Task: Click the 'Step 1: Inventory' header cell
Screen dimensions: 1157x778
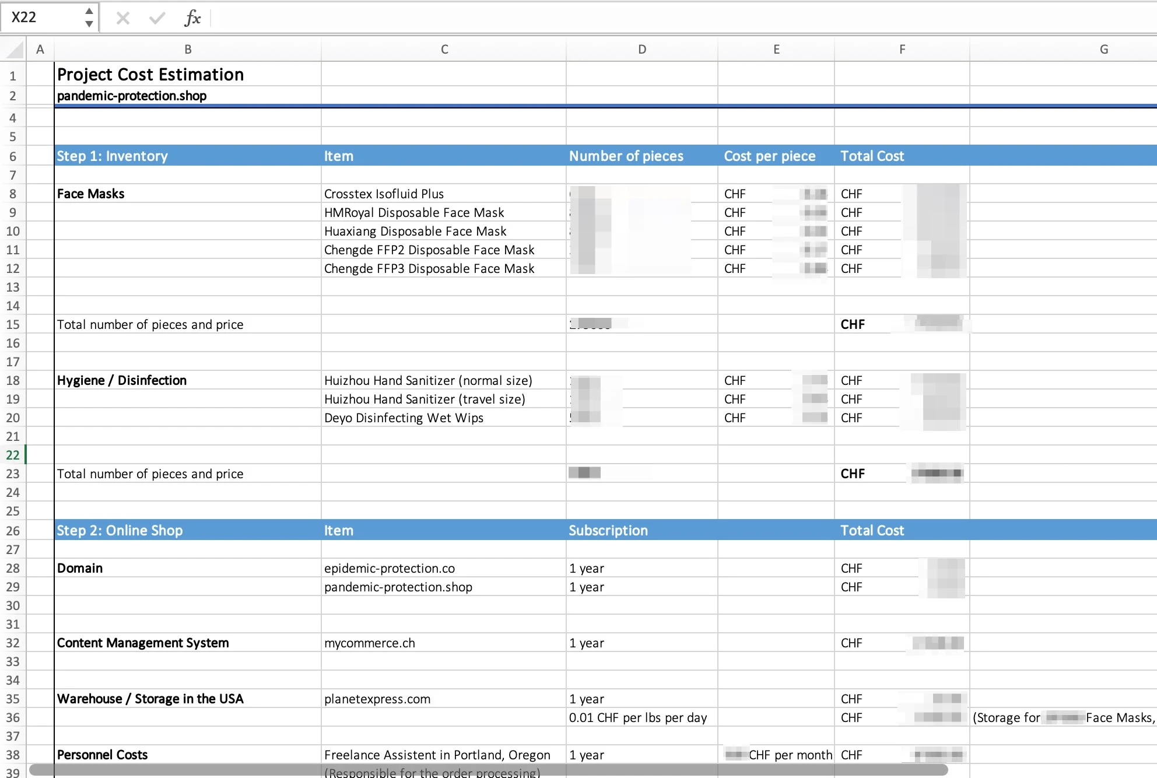Action: [188, 156]
